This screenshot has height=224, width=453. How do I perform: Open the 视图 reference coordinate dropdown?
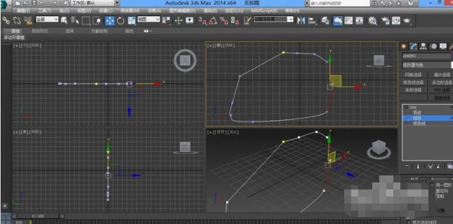[x=149, y=19]
